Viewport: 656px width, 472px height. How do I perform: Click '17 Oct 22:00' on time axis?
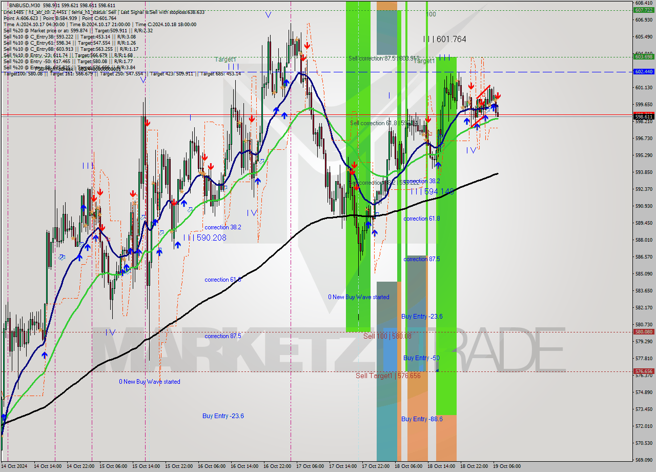point(376,466)
